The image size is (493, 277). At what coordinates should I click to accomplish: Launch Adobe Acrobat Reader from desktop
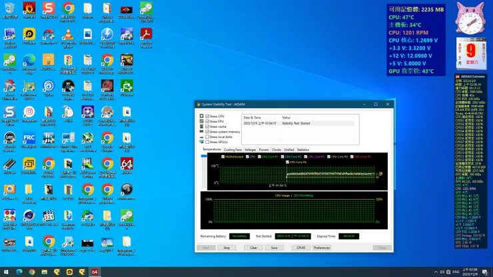coord(146,35)
